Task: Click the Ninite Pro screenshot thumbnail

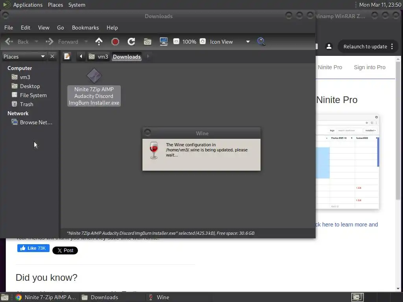Action: click(x=348, y=161)
